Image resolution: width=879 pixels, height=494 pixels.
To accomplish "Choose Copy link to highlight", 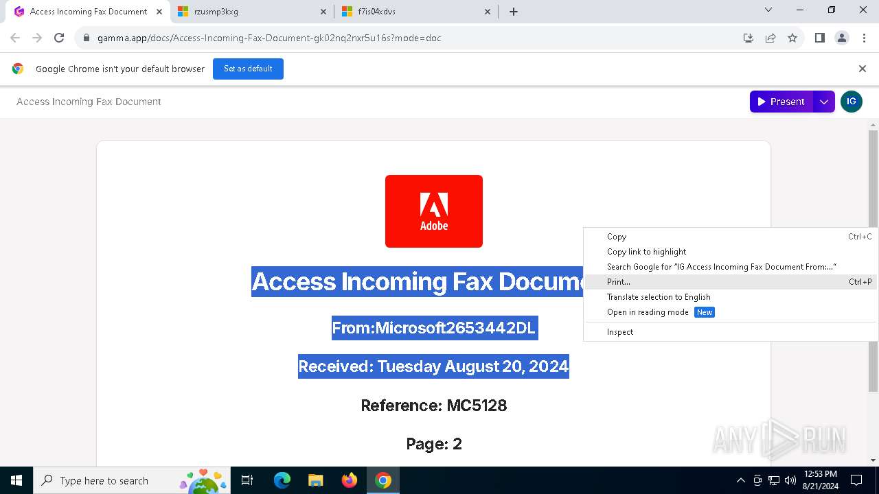I will [x=731, y=252].
